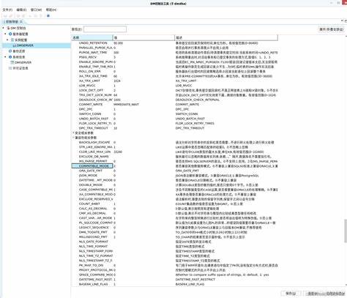Click the 查找 search input field

pos(105,29)
